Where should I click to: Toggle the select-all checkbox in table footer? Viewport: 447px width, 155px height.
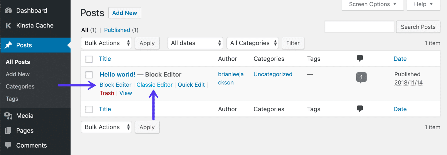(x=89, y=109)
